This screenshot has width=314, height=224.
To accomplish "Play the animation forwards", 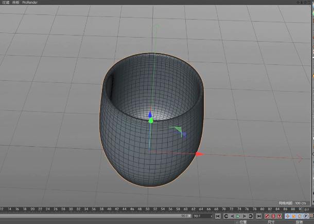I will [x=238, y=216].
